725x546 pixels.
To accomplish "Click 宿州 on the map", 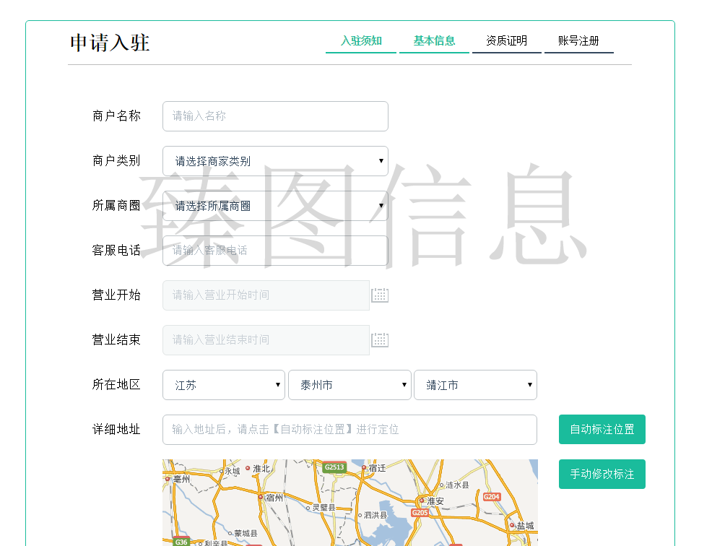I will click(x=274, y=498).
